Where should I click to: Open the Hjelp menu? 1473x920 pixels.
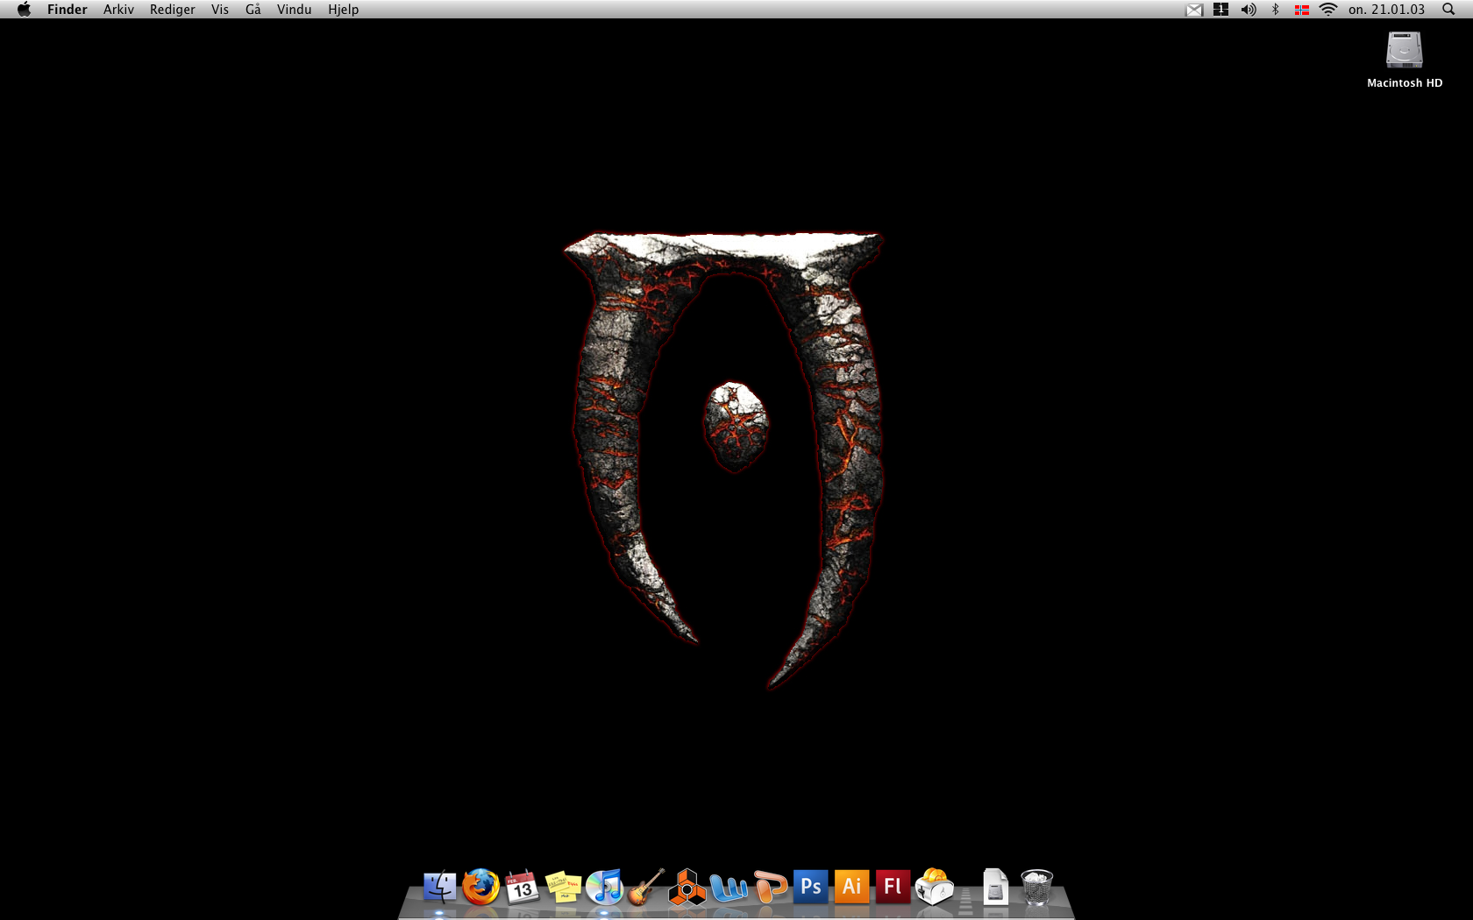tap(344, 10)
